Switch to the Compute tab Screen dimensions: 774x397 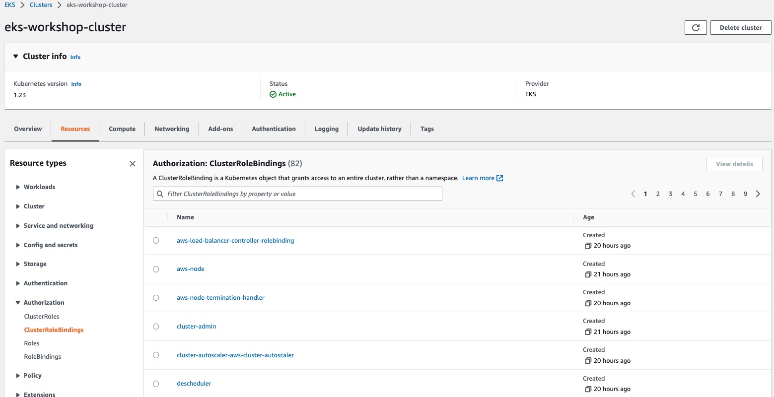click(122, 129)
